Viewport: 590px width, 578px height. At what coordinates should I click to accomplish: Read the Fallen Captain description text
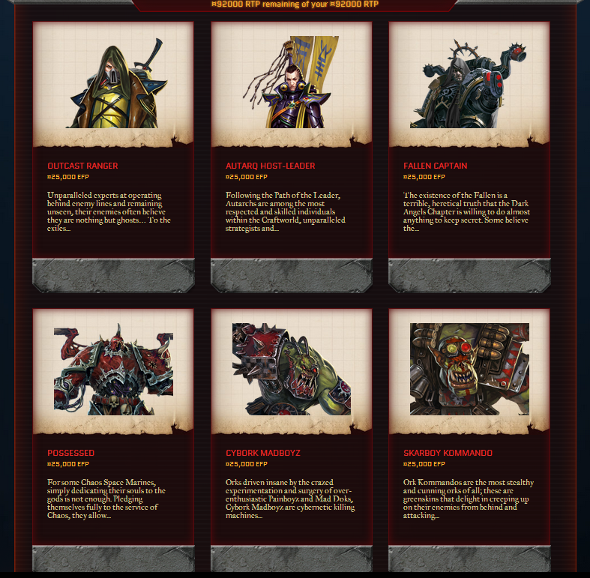pos(466,212)
